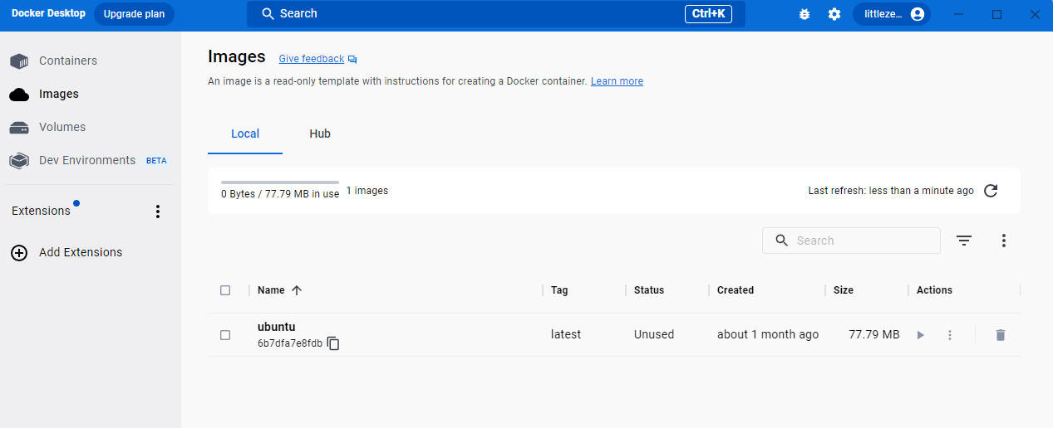Image resolution: width=1053 pixels, height=428 pixels.
Task: Click the top Search bar
Action: tap(496, 13)
